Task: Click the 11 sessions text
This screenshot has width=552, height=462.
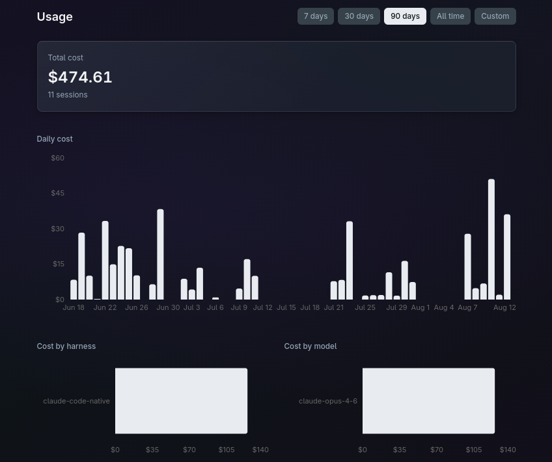Action: (68, 95)
